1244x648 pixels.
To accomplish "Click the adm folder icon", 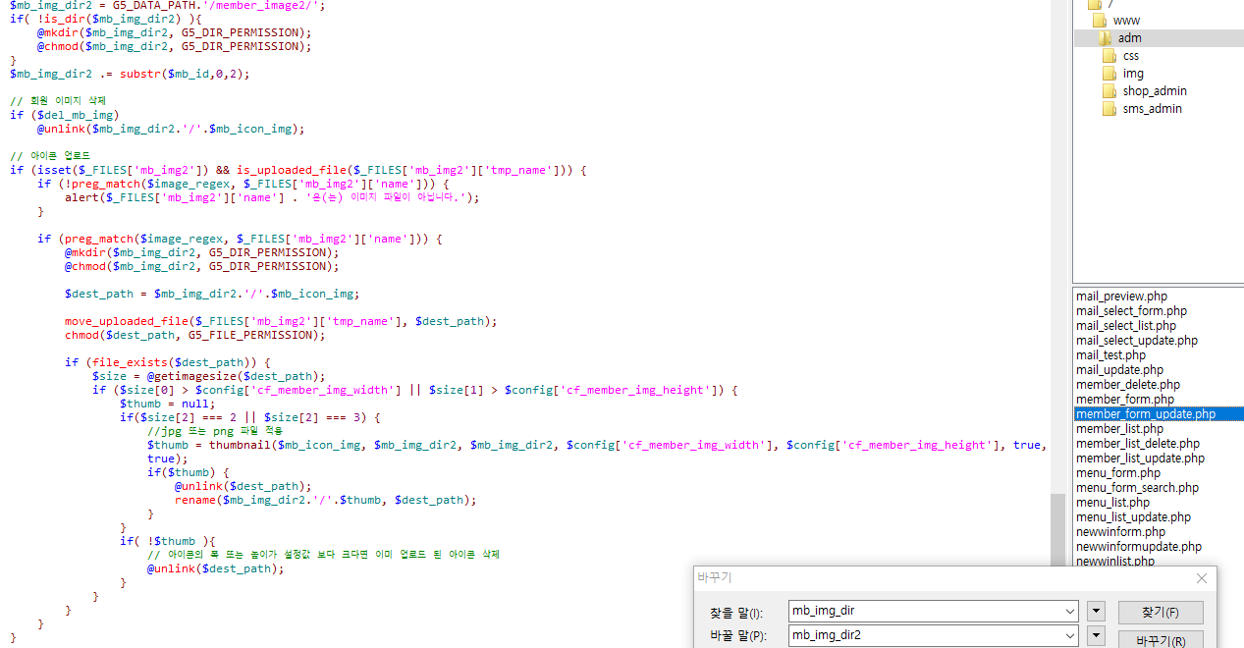I will click(1105, 38).
